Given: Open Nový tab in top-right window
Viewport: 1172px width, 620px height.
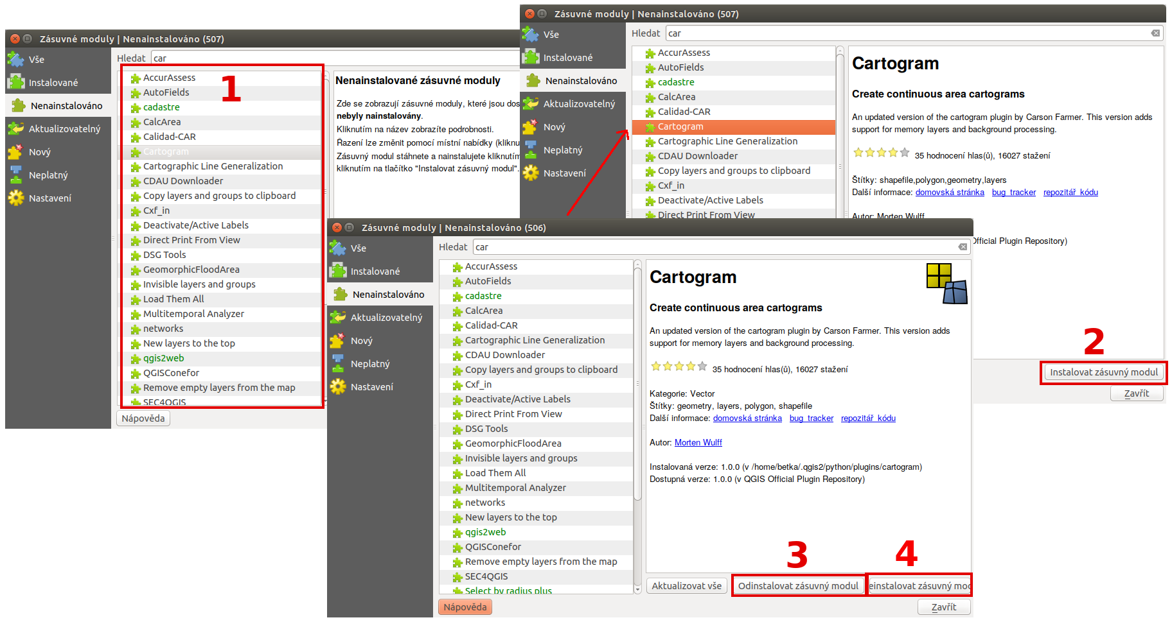Looking at the screenshot, I should click(x=573, y=126).
